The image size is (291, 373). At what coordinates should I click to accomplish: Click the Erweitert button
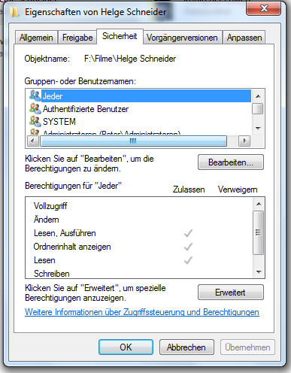[231, 293]
